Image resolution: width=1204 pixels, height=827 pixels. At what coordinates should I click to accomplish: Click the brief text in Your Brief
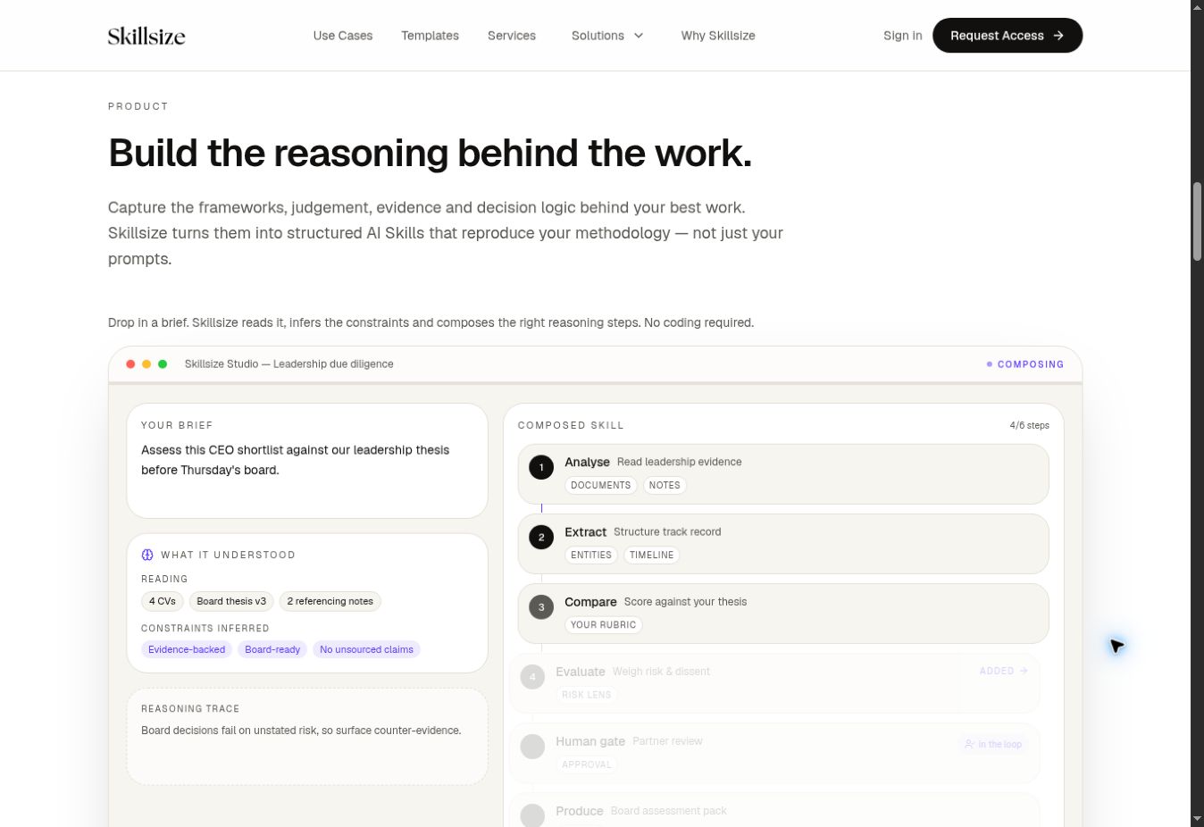[x=295, y=460]
